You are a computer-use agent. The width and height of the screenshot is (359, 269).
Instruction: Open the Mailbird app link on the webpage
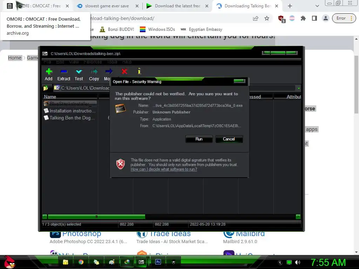click(250, 234)
